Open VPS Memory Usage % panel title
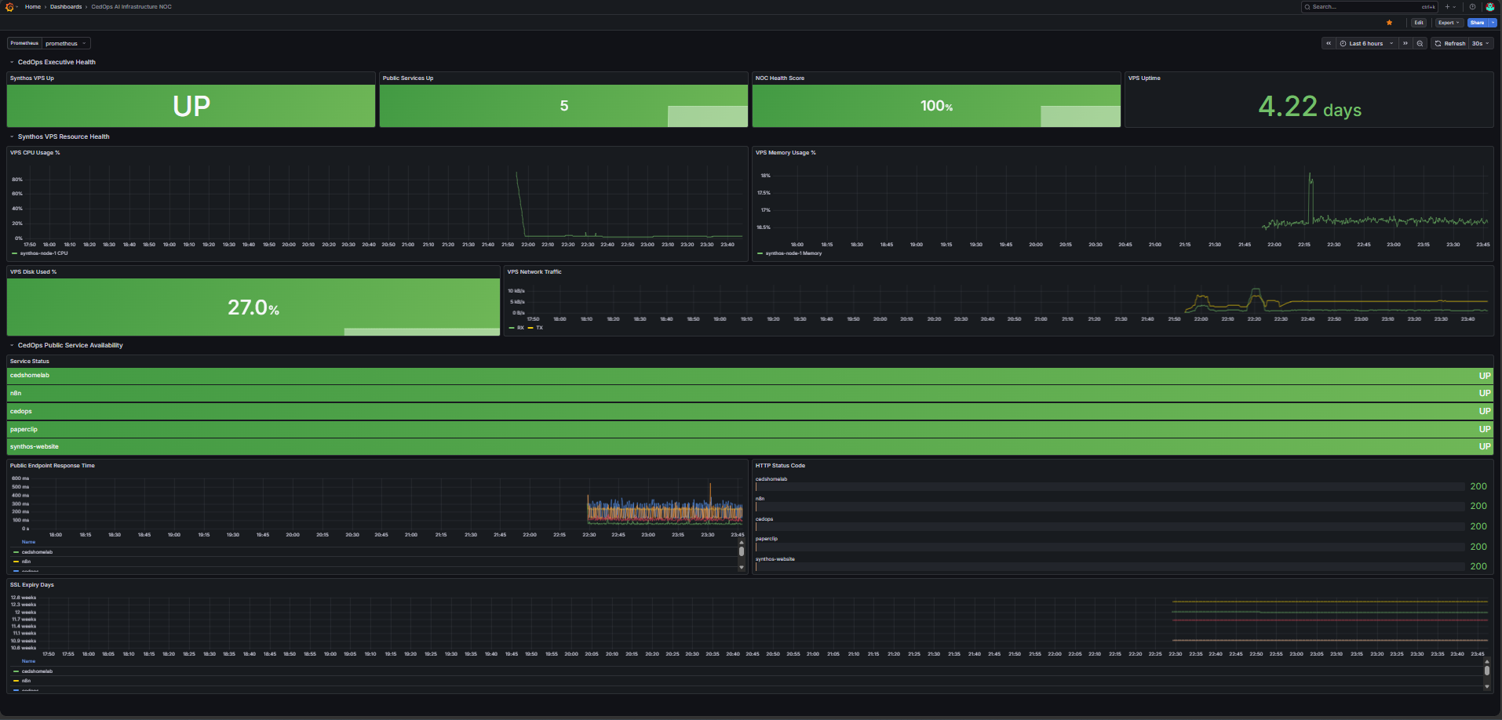Viewport: 1502px width, 720px height. coord(786,153)
